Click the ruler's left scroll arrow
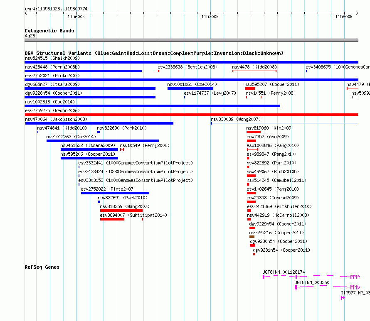The height and width of the screenshot is (321, 370). (26, 13)
